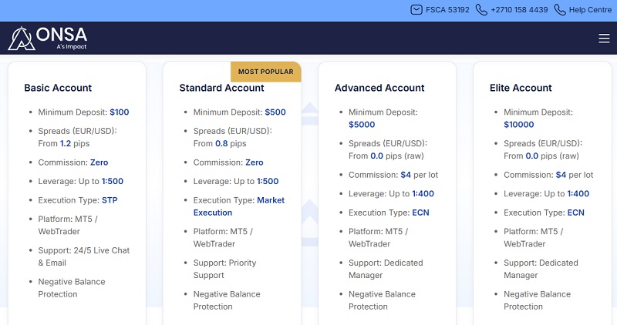Click the $10000 minimum deposit value
Screen dimensions: 617x325
tap(519, 124)
